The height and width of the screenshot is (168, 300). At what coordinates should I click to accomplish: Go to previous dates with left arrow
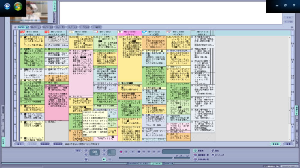click(x=15, y=27)
